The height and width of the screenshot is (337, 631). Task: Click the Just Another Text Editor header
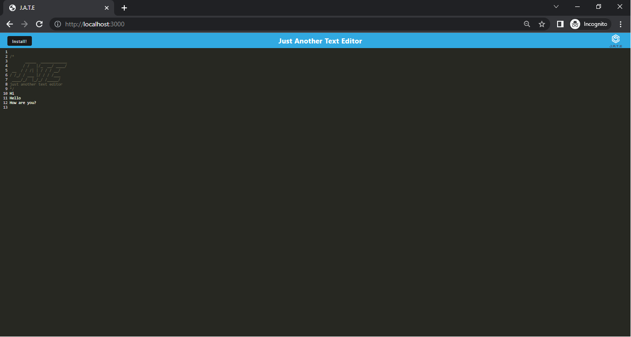pyautogui.click(x=320, y=41)
